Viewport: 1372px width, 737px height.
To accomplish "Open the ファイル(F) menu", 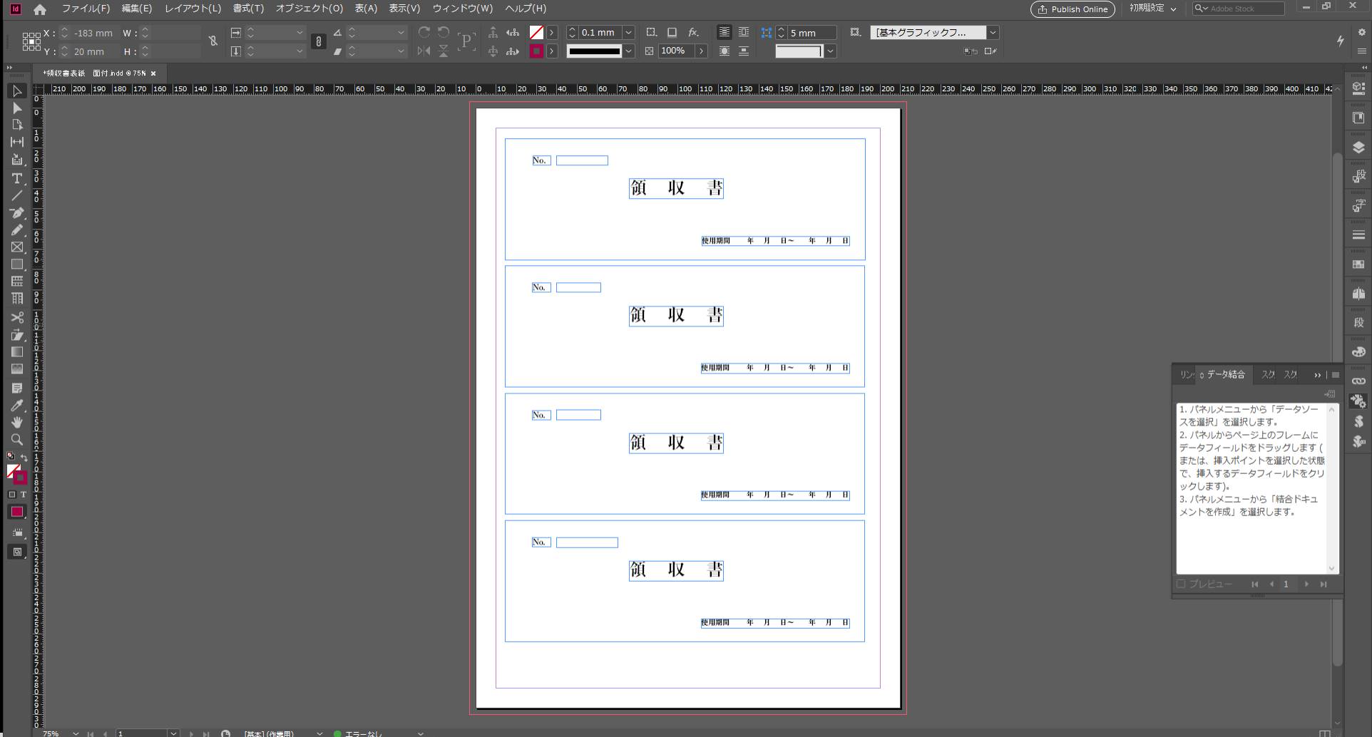I will pos(86,9).
